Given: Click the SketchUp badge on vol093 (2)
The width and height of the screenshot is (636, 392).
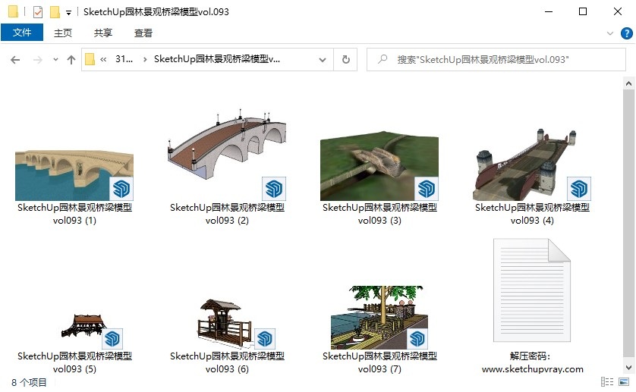Looking at the screenshot, I should pos(274,189).
